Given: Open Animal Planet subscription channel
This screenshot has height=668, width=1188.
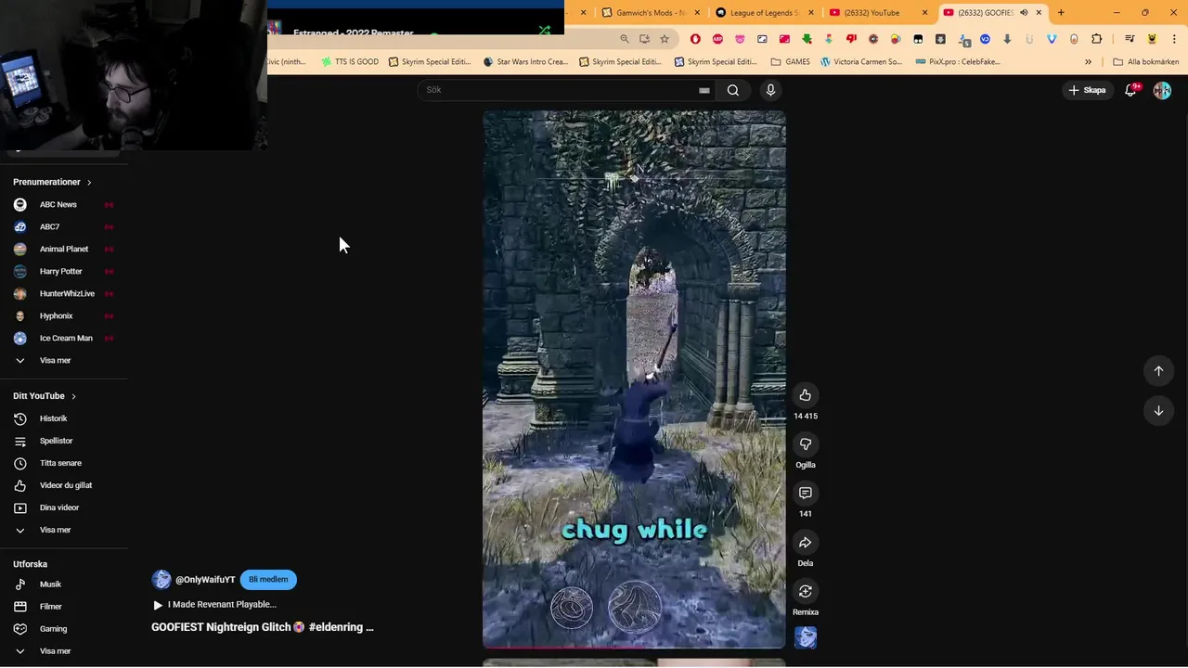Looking at the screenshot, I should coord(64,249).
